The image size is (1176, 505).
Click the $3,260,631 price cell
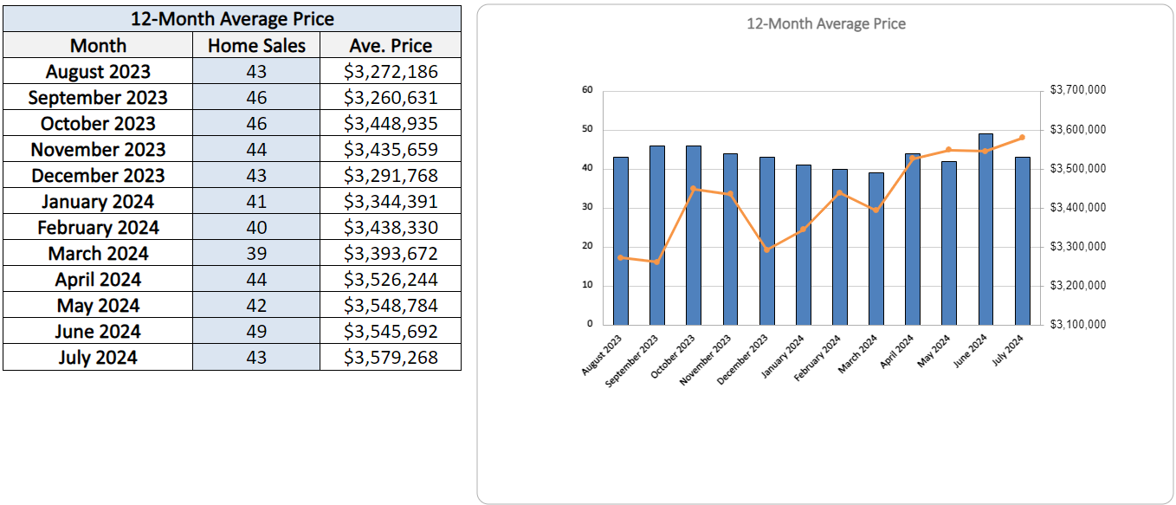pos(391,97)
